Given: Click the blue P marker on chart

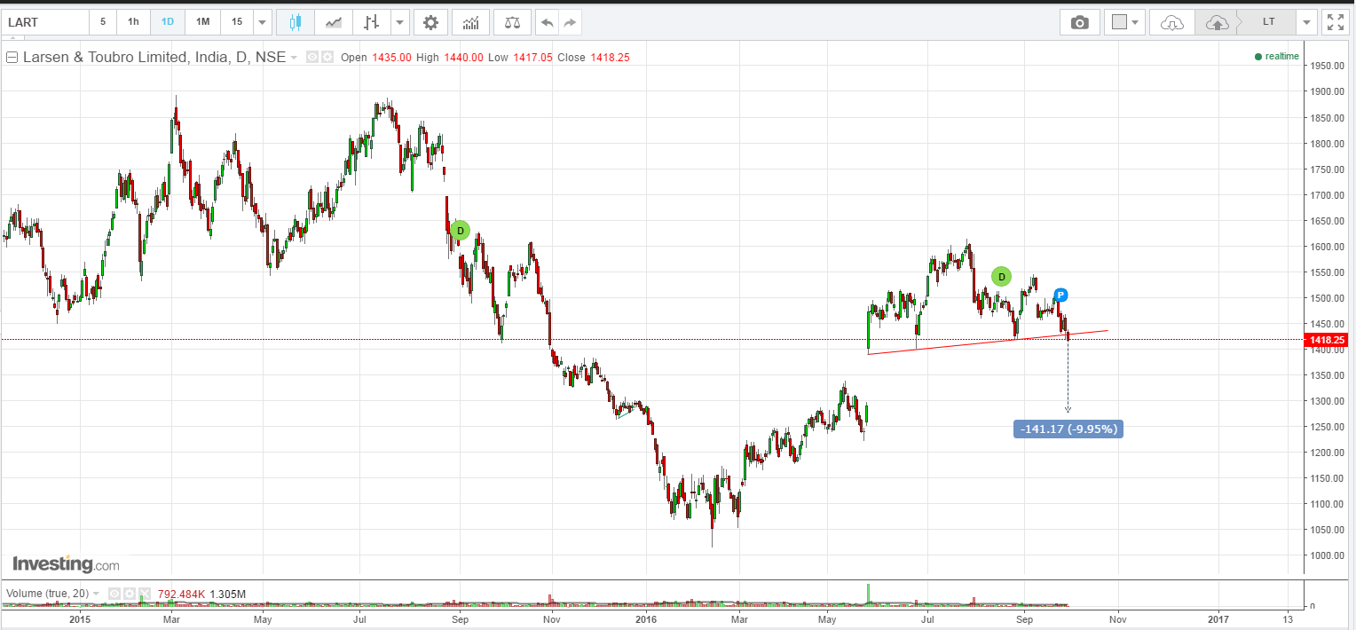Looking at the screenshot, I should tap(1060, 295).
